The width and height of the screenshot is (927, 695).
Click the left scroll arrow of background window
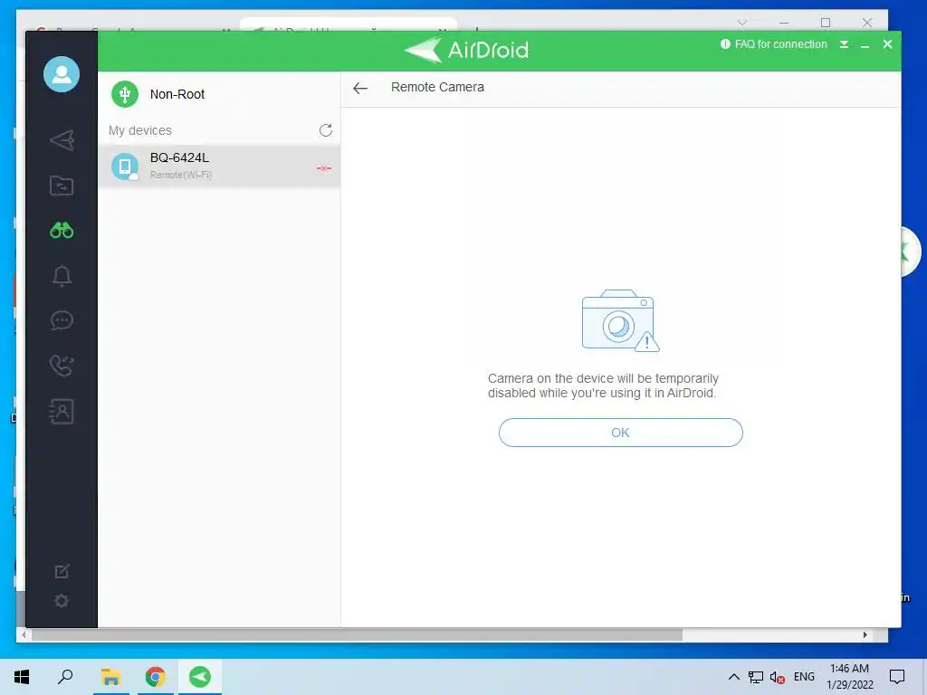point(24,634)
